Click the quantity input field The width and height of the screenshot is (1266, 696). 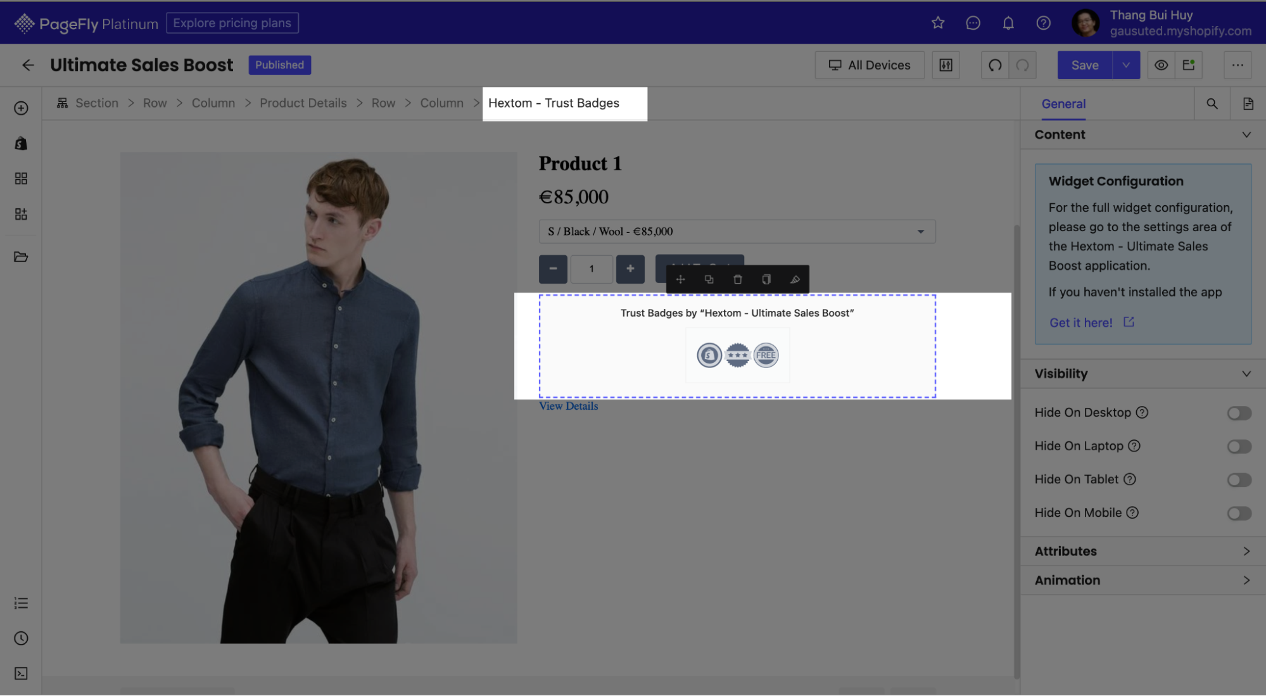click(592, 269)
